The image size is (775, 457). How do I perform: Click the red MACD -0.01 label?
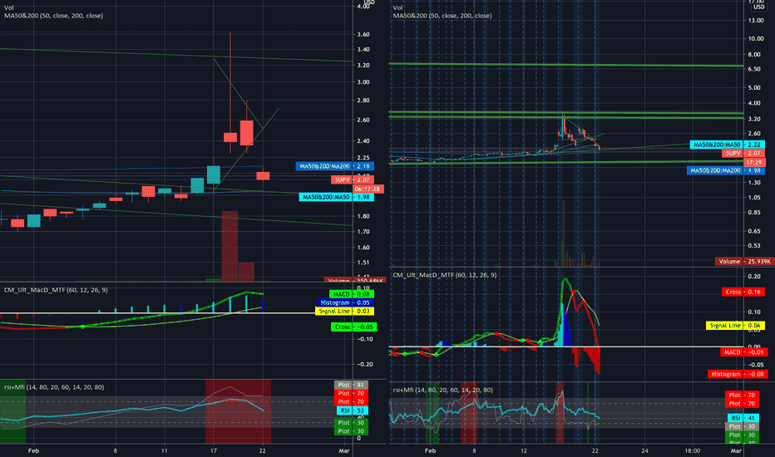pos(743,352)
